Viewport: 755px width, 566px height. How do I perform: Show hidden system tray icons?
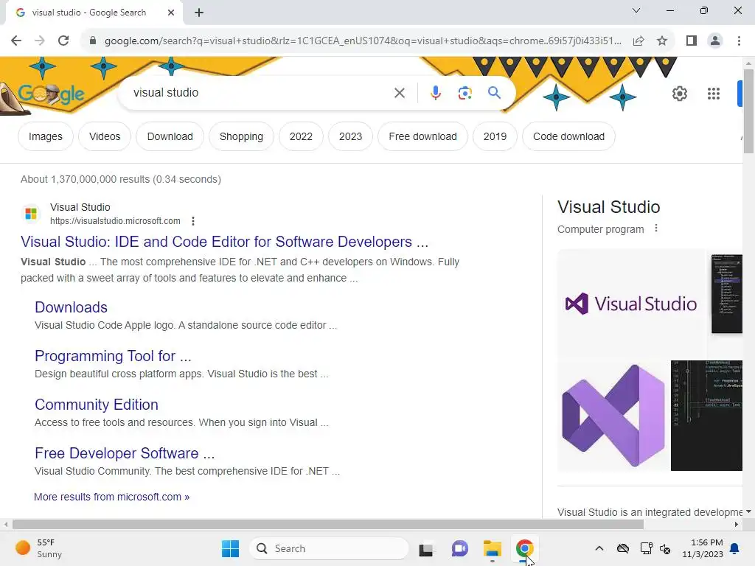[599, 548]
